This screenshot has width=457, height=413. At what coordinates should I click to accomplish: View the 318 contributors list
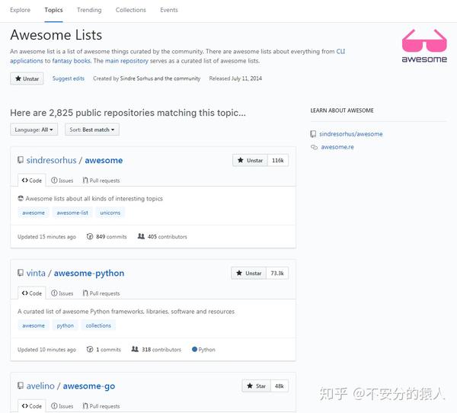(x=156, y=350)
